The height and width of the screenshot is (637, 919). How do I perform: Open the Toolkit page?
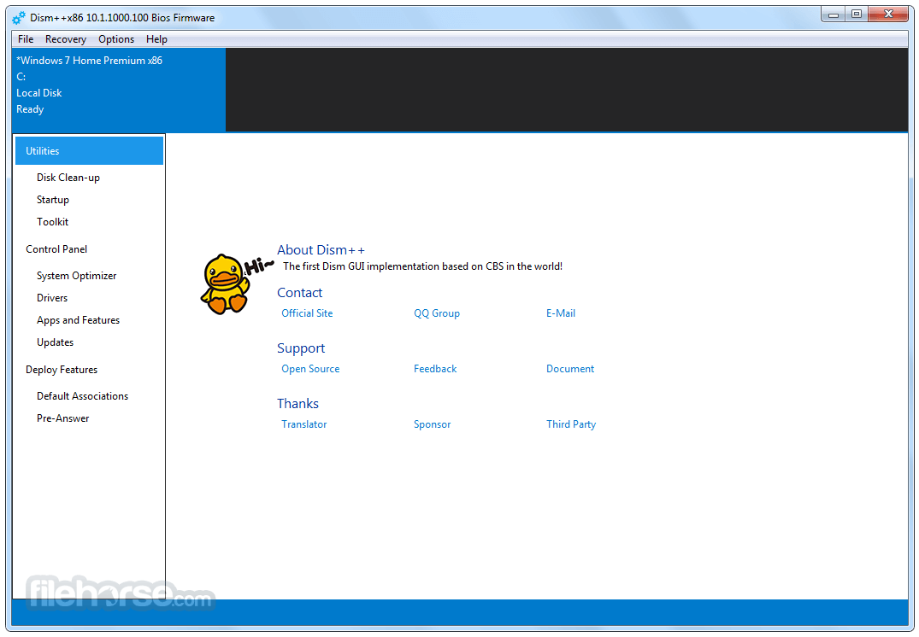[x=52, y=222]
